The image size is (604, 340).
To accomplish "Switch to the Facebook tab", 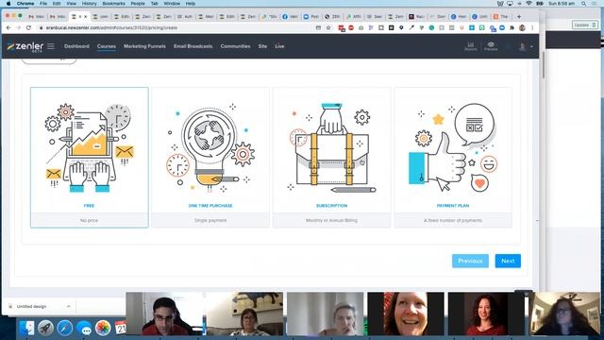I will click(x=291, y=17).
